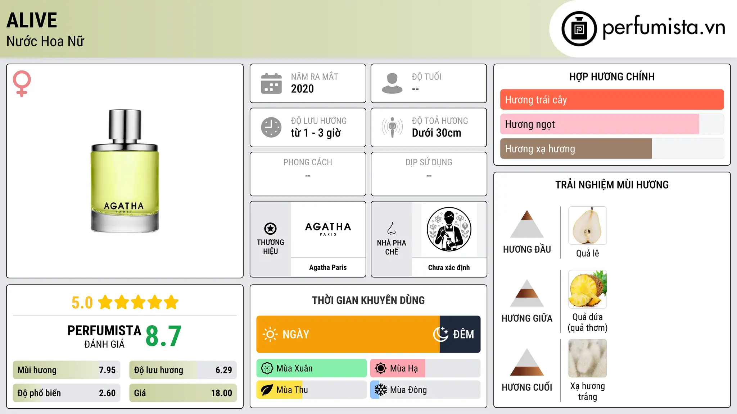This screenshot has height=414, width=737.
Task: Click the Hương cuối pyramid icon
Action: pos(527,362)
